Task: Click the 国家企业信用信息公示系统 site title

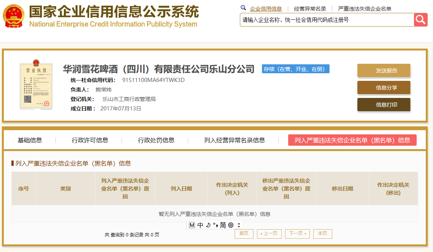Action: click(x=114, y=12)
